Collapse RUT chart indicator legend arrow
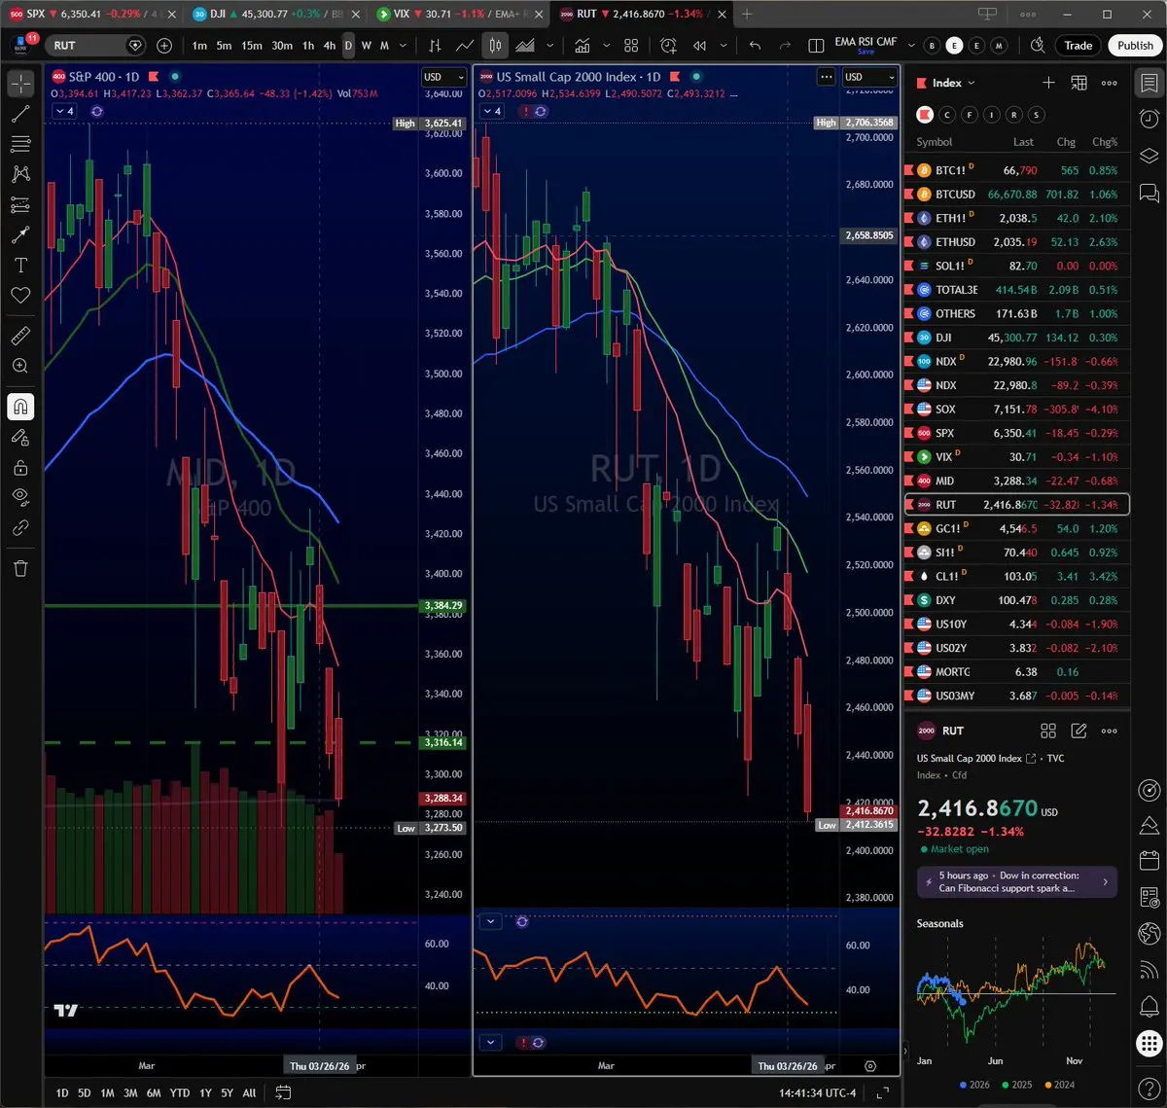 coord(493,112)
